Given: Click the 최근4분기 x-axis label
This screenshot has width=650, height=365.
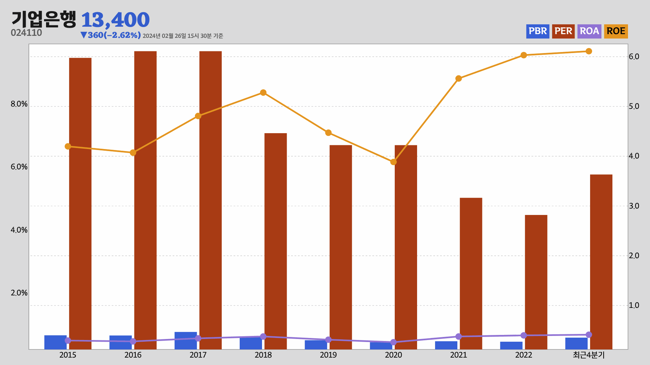Looking at the screenshot, I should click(x=589, y=355).
